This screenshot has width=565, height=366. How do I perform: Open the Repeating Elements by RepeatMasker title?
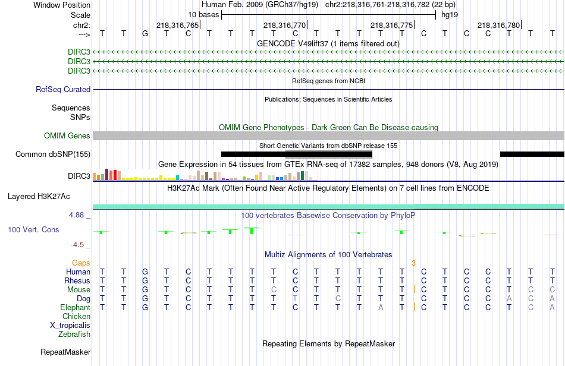tap(328, 343)
